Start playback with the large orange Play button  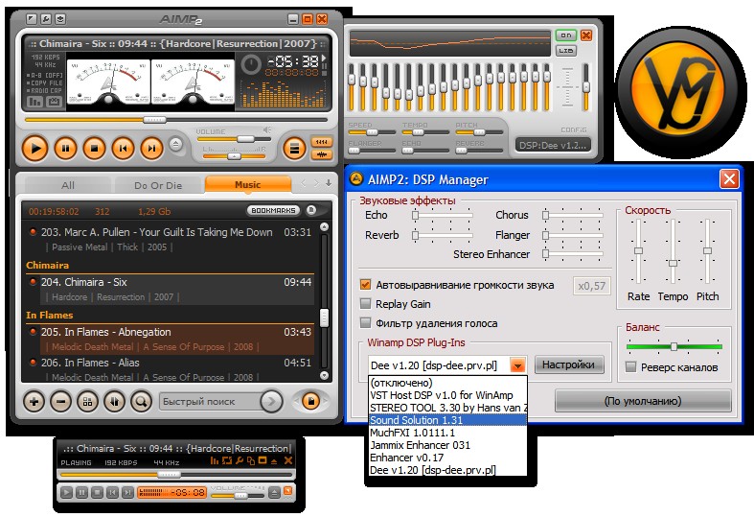click(35, 149)
